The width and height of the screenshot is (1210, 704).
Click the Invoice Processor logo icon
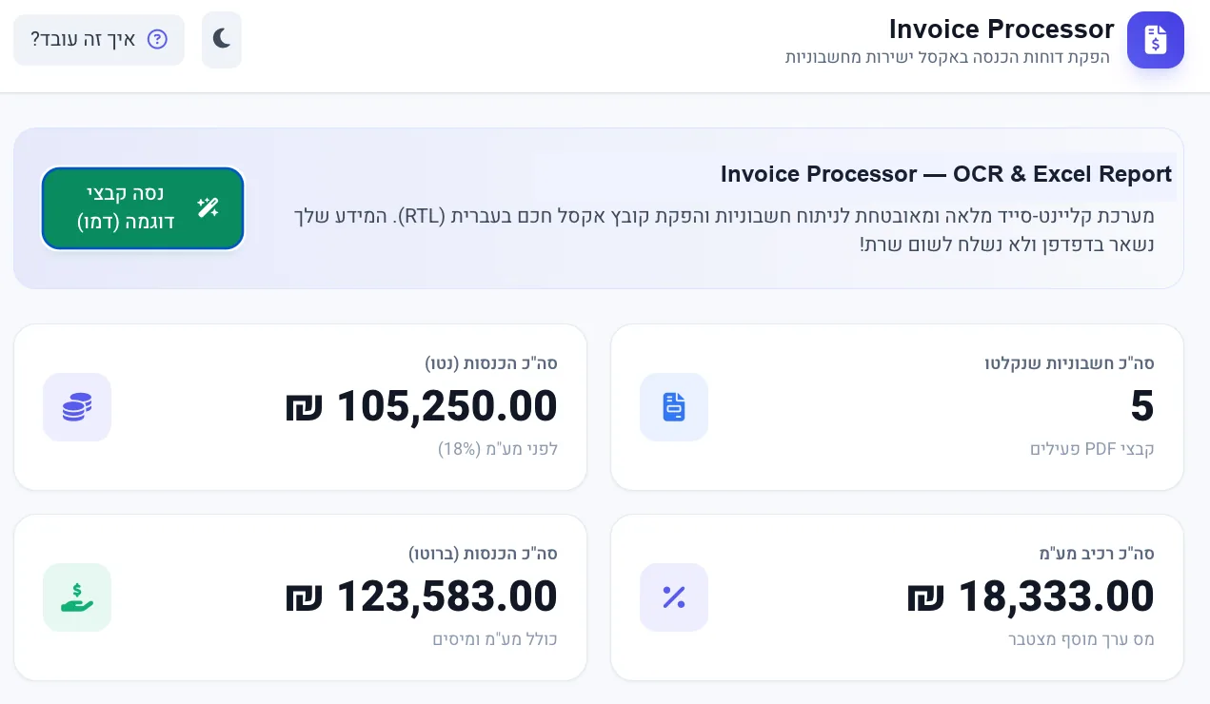click(1155, 40)
